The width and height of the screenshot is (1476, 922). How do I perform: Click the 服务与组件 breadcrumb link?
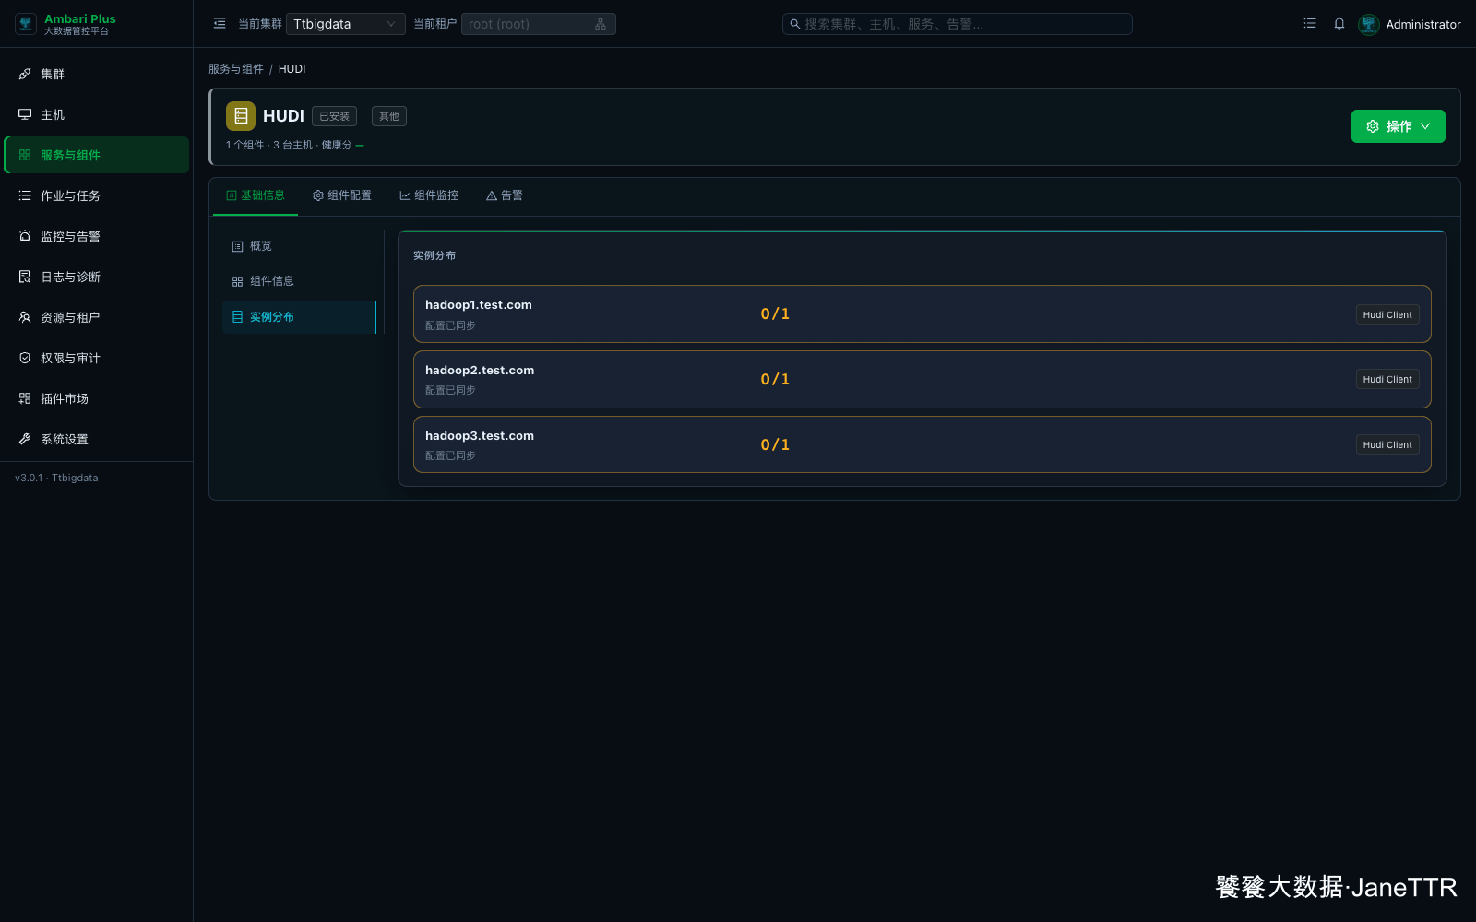pos(236,69)
